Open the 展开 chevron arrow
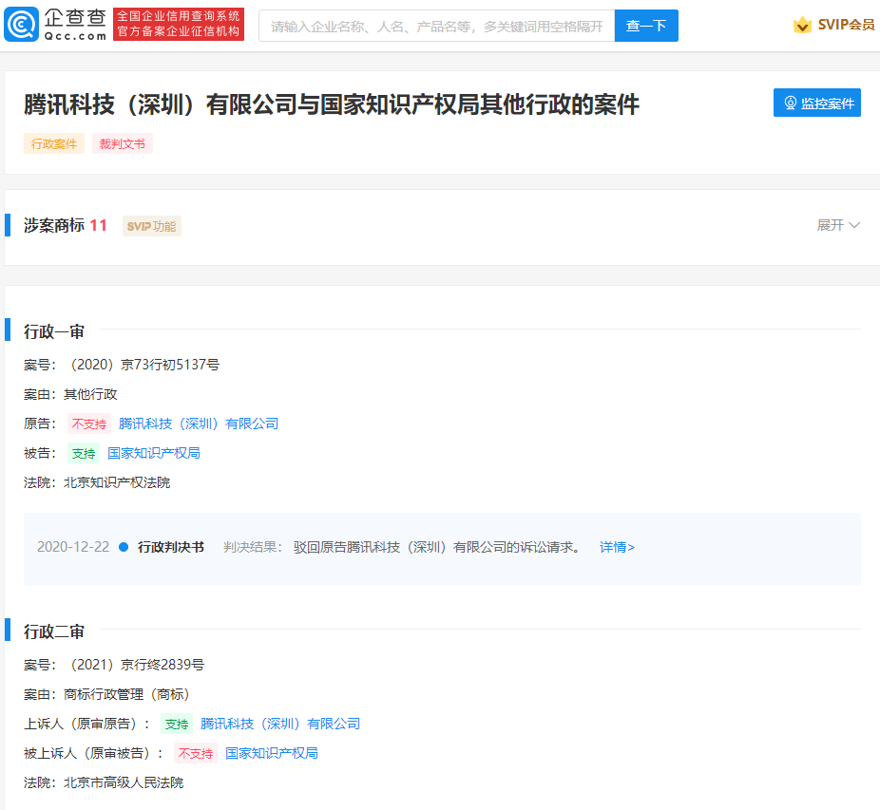Screen dimensions: 880x810 coord(854,225)
